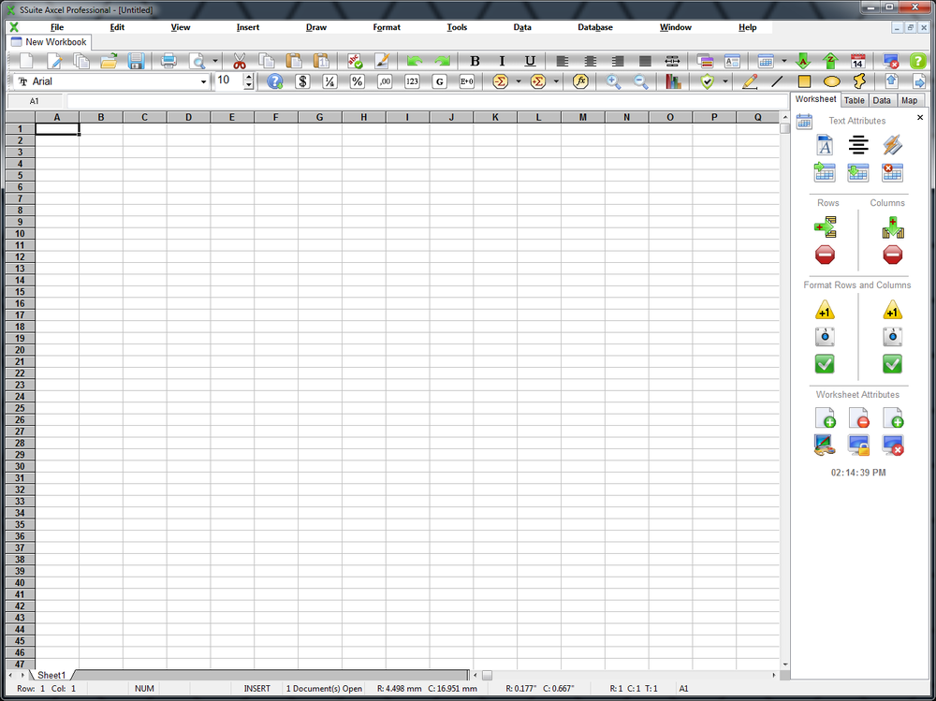Viewport: 936px width, 701px height.
Task: Expand the first sum function dropdown arrow
Action: (519, 81)
